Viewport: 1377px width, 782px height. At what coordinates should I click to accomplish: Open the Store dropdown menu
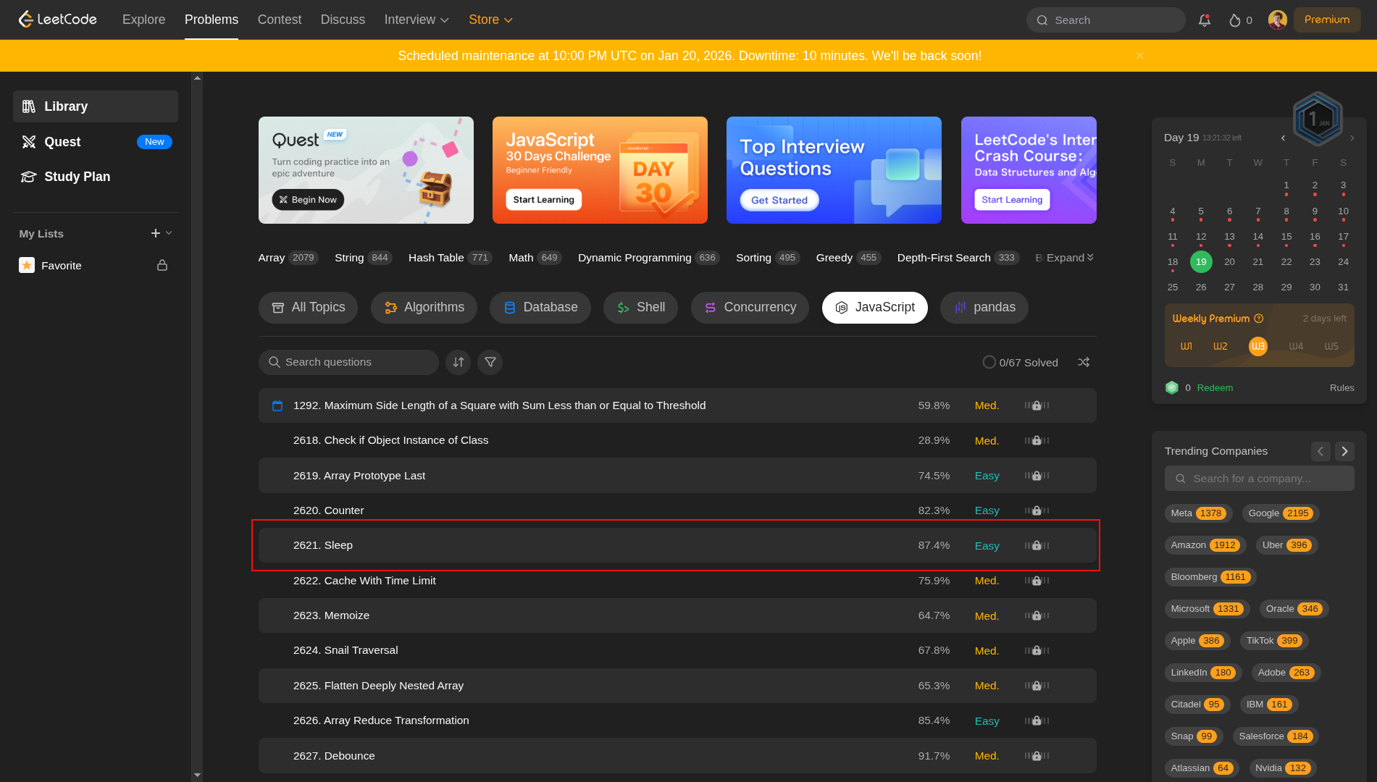pos(490,20)
